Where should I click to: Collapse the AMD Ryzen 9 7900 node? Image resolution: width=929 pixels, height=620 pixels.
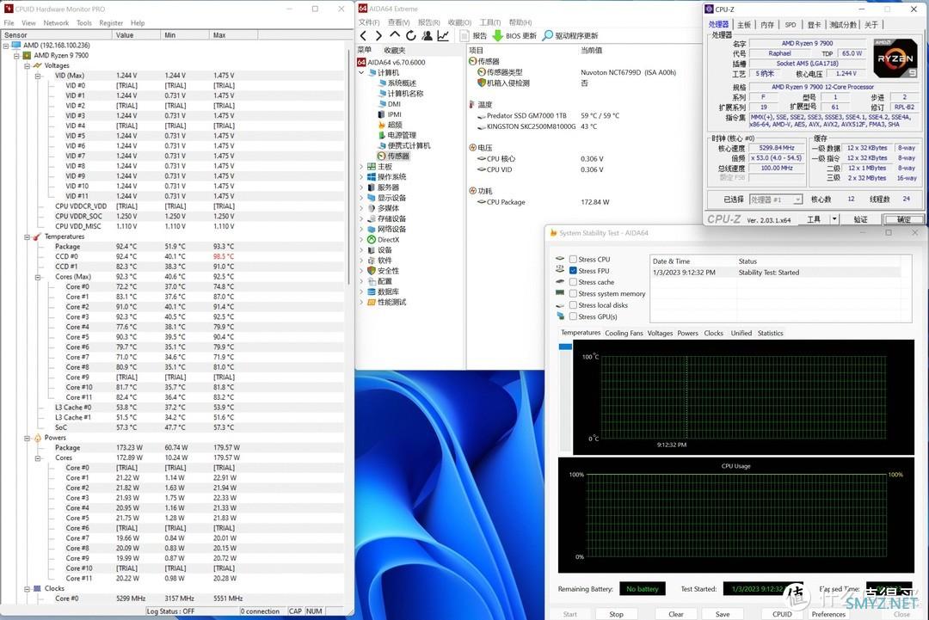[16, 56]
